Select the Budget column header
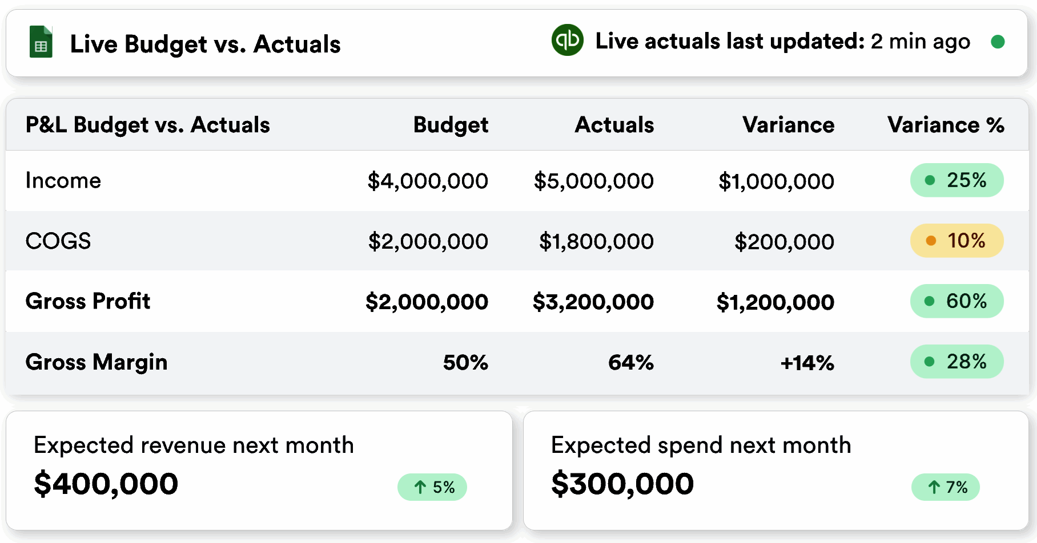 coord(451,125)
